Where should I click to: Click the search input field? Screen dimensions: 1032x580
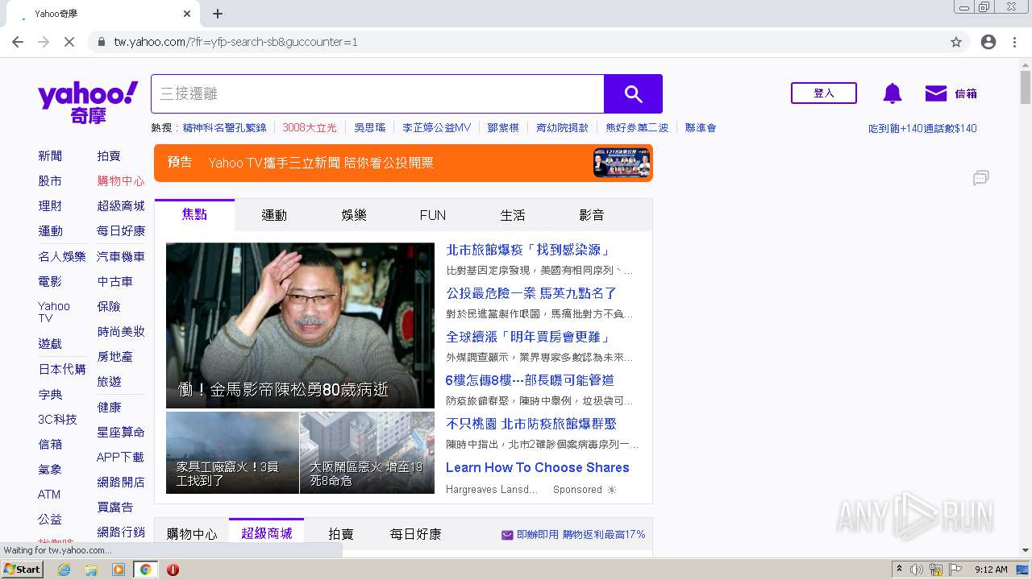[x=377, y=94]
